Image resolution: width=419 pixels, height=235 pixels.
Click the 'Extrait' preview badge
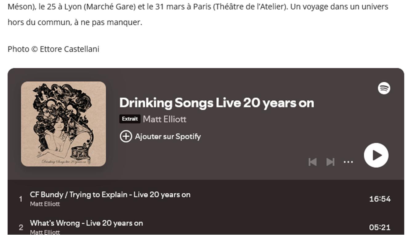coord(130,119)
